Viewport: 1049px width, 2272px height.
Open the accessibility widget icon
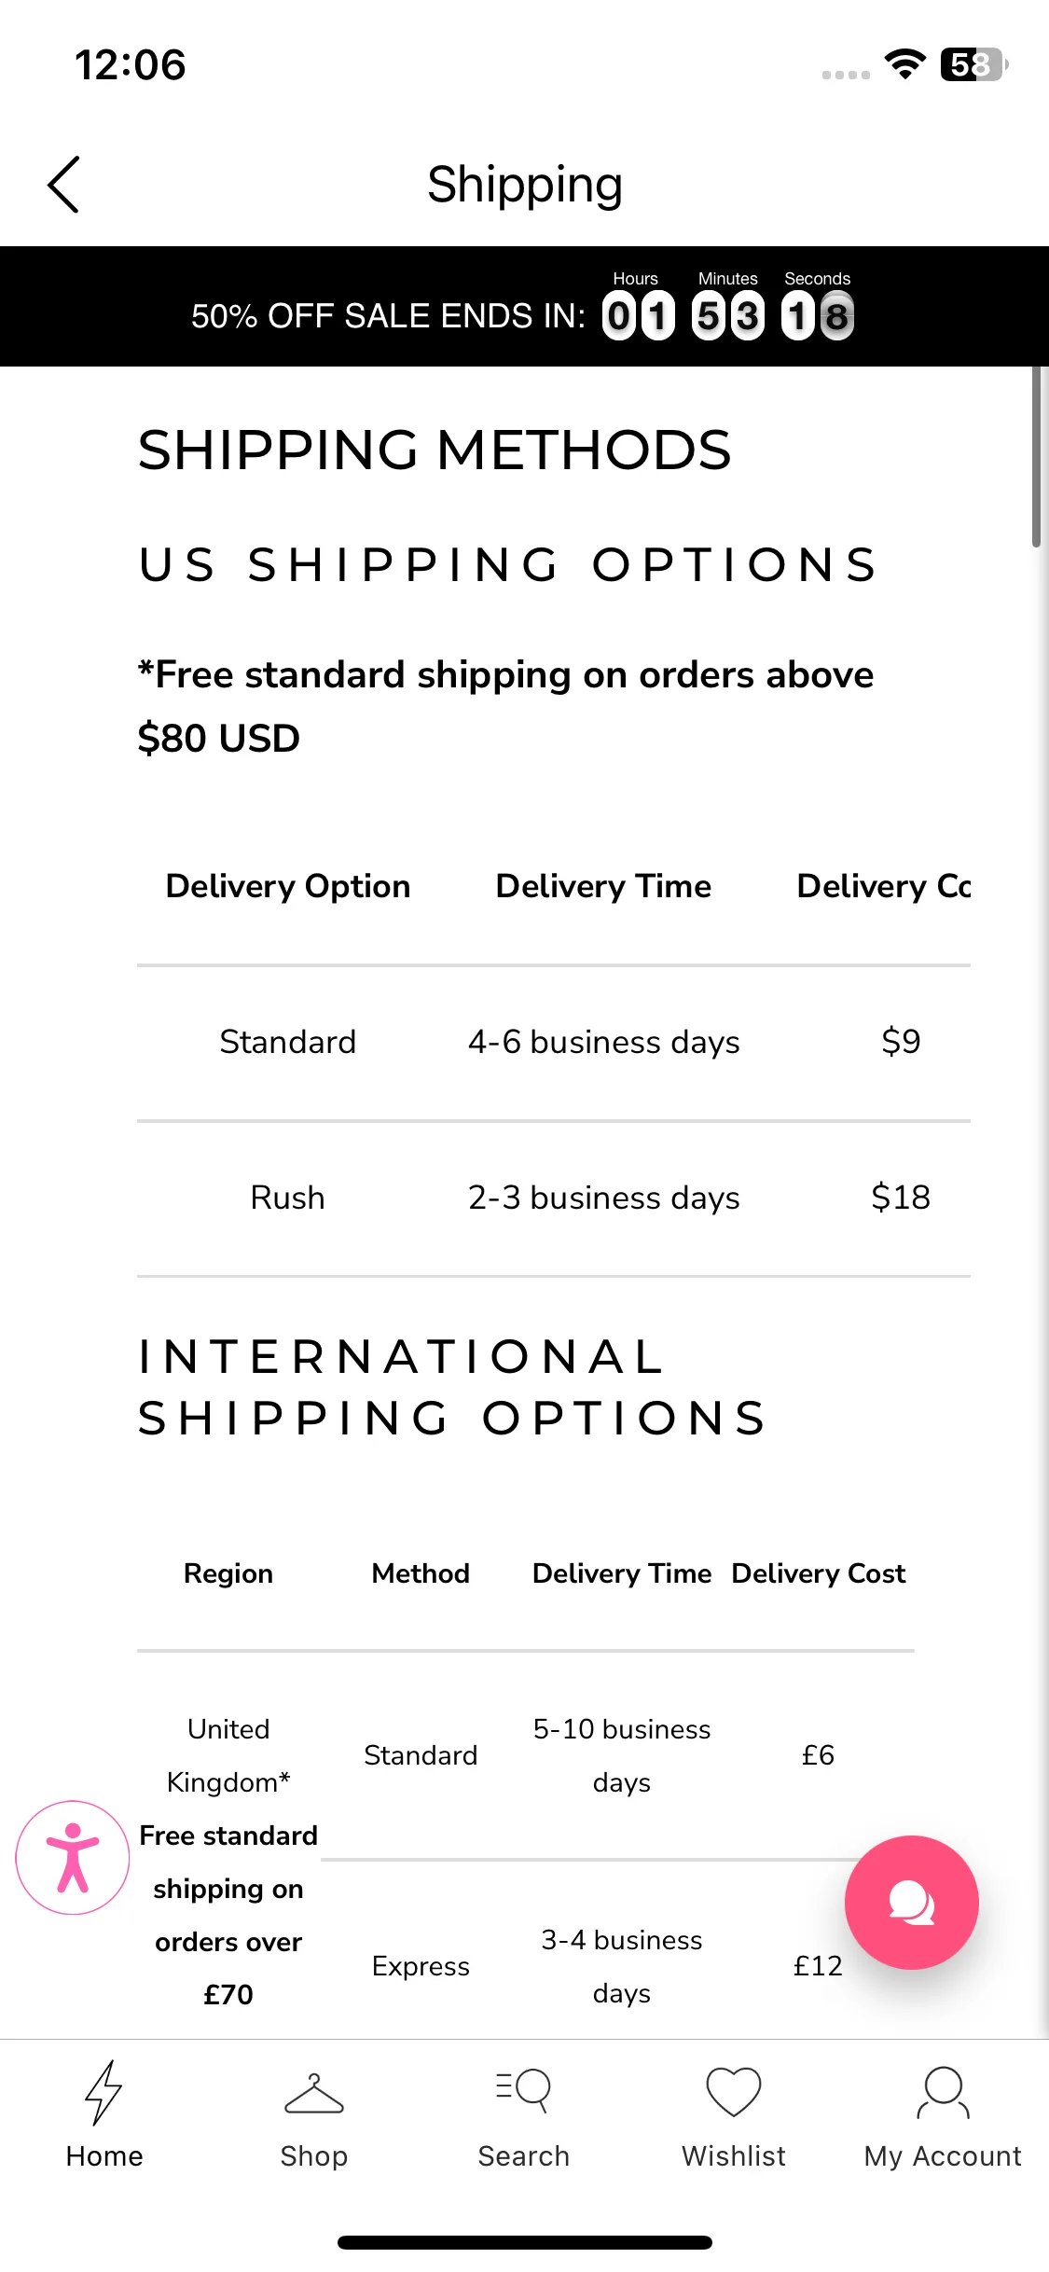coord(73,1858)
